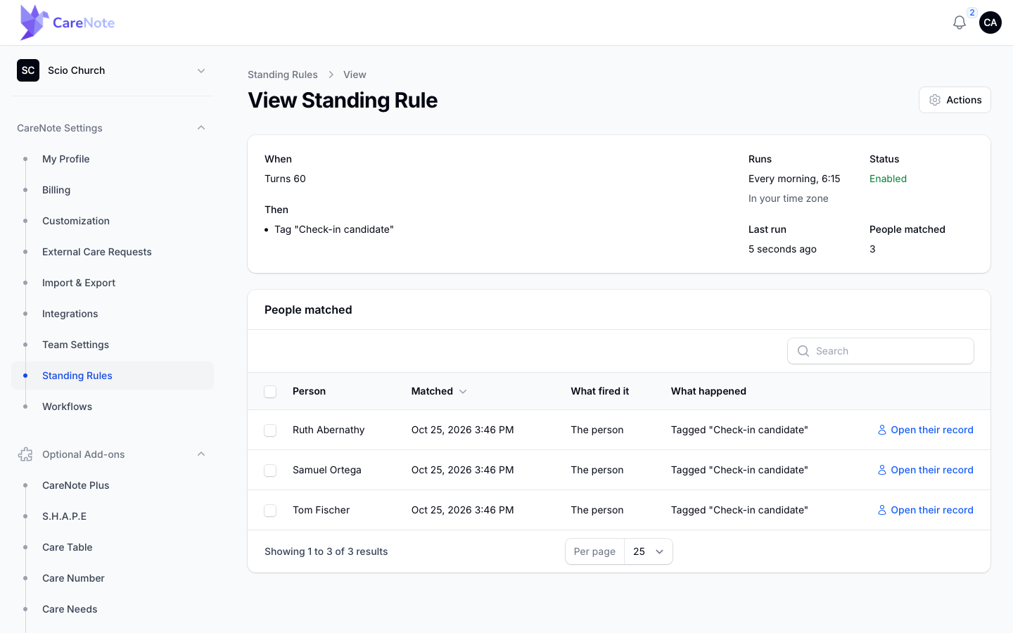Screen dimensions: 1013x633
Task: Click the Optional Add-ons puzzle icon
Action: [x=25, y=454]
